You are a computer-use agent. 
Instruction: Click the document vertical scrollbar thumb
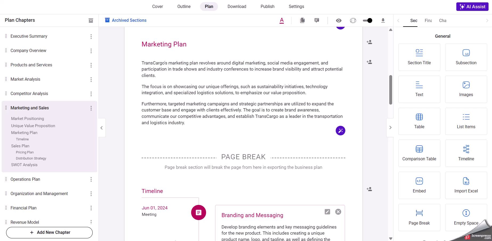tap(391, 90)
